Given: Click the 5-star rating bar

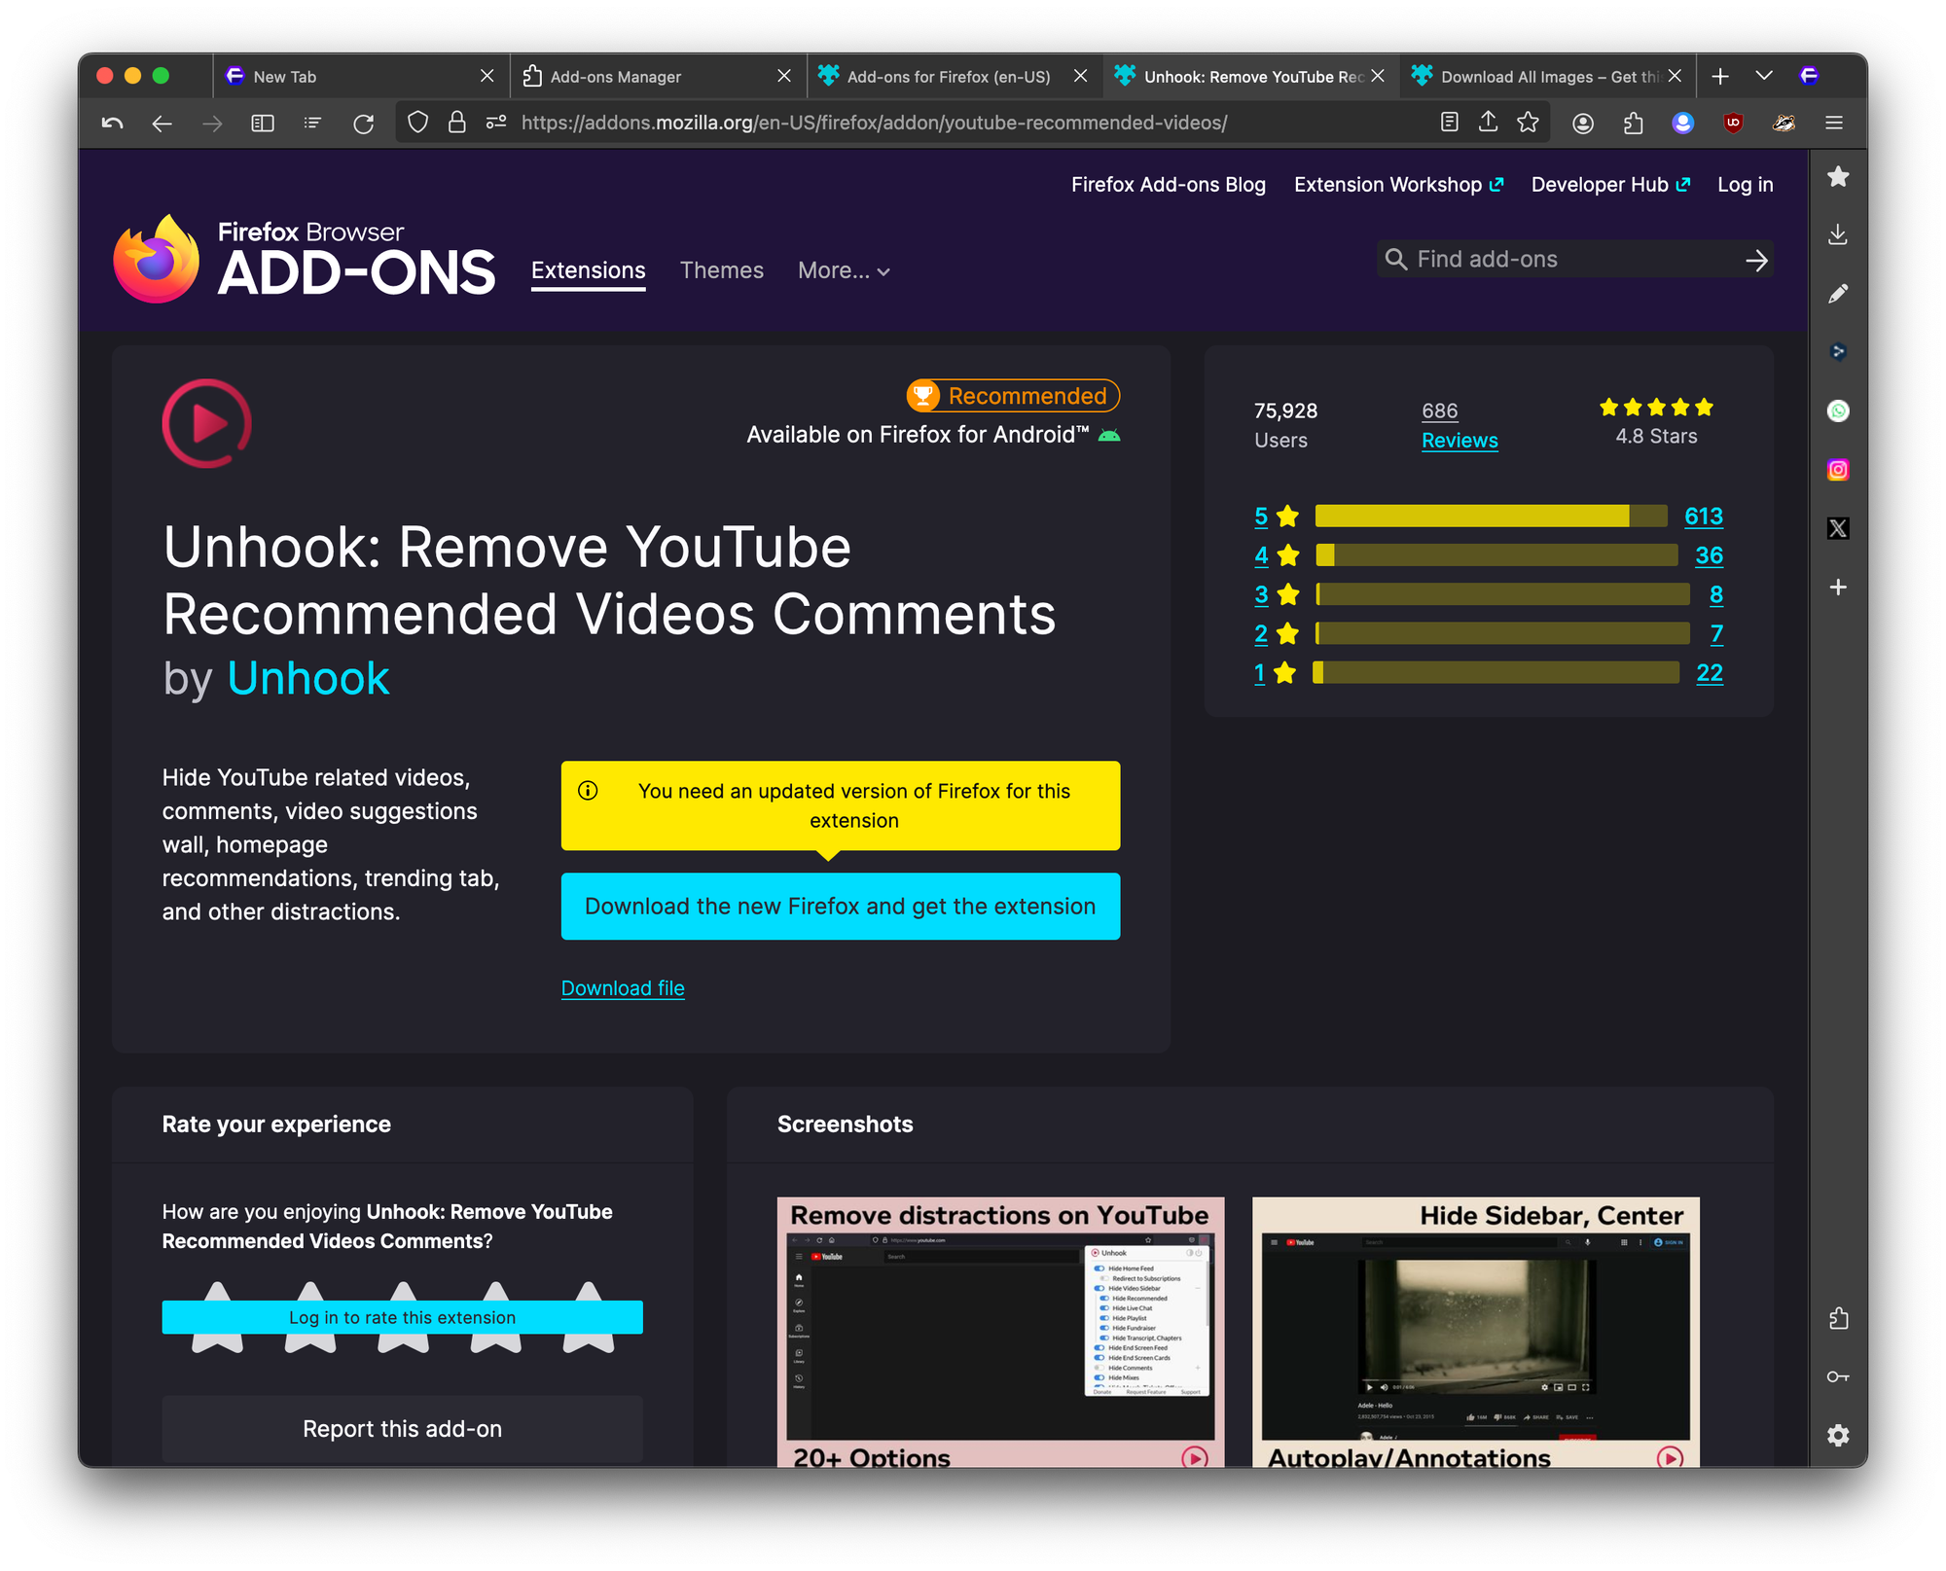Looking at the screenshot, I should tap(1492, 517).
